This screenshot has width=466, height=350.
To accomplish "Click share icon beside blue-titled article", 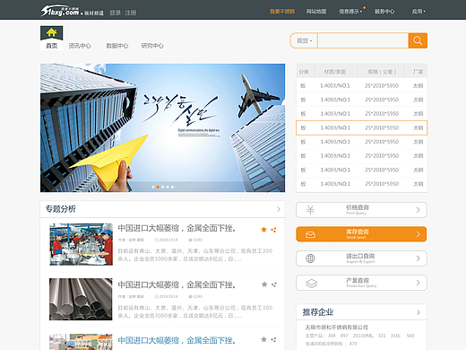I will [x=273, y=339].
